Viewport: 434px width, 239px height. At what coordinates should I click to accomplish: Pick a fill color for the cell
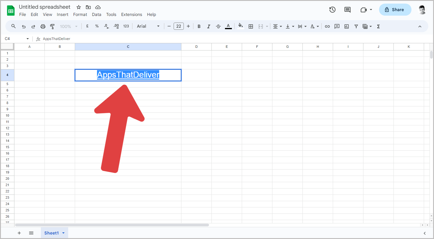pos(241,26)
